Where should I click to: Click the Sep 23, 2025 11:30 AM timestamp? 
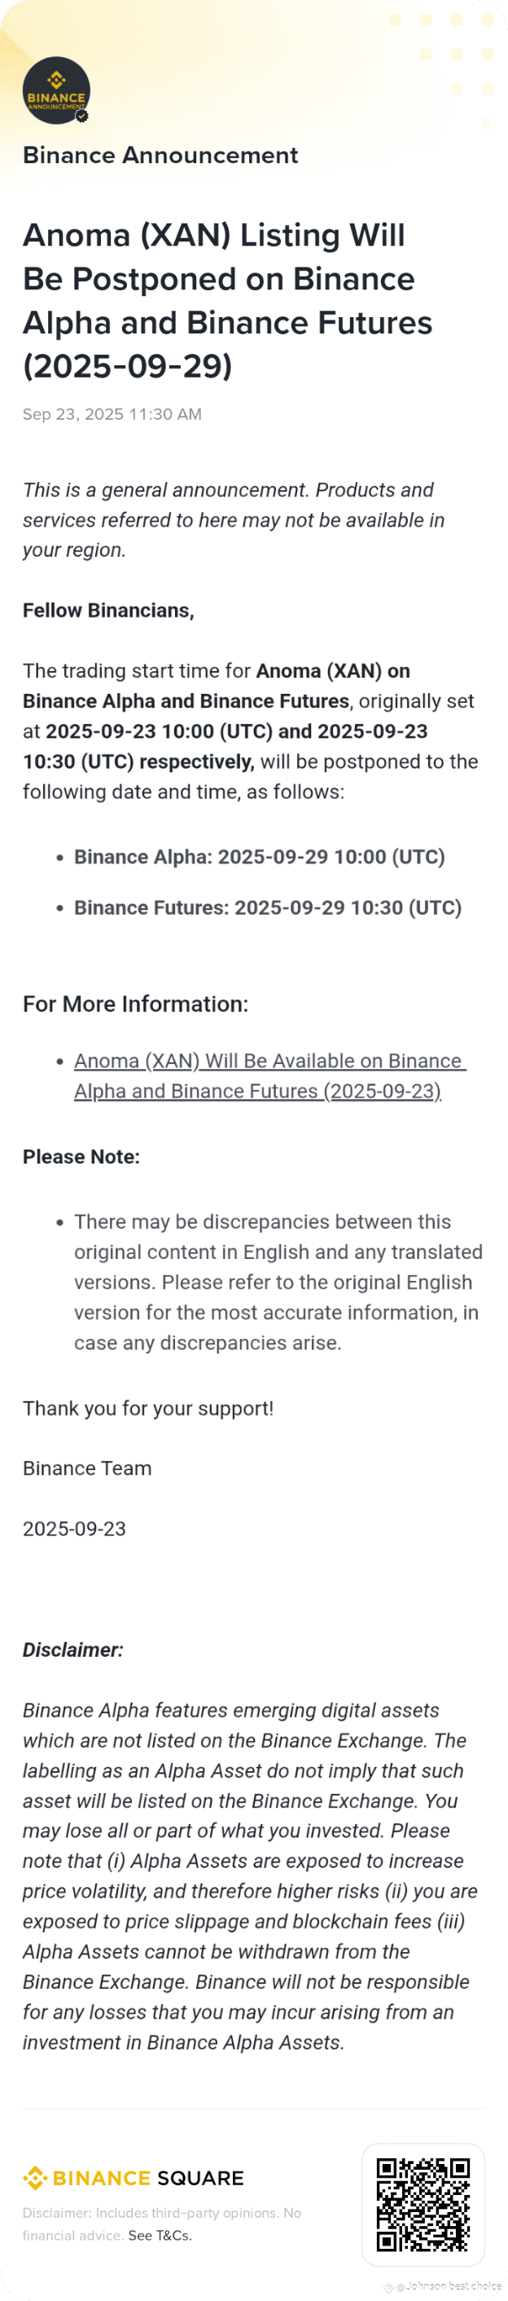click(x=112, y=413)
